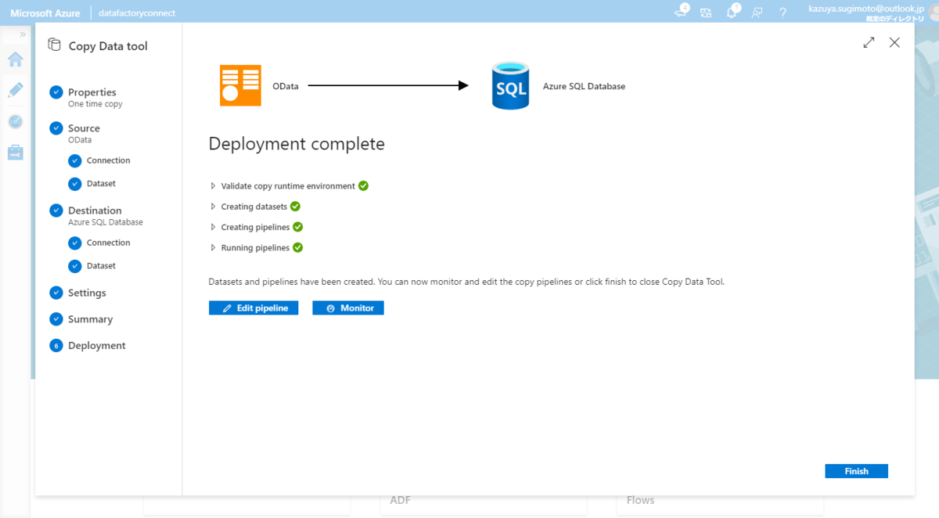The height and width of the screenshot is (518, 939).
Task: Expand Running pipelines details
Action: (213, 247)
